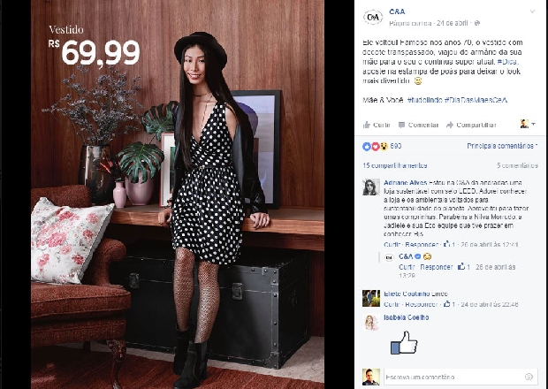Share post using Compartilhar arrow
The height and width of the screenshot is (389, 548).
pyautogui.click(x=471, y=125)
